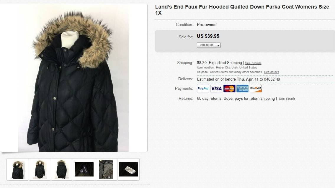The width and height of the screenshot is (335, 188).
Task: Click the main parka coat photo
Action: (73, 78)
